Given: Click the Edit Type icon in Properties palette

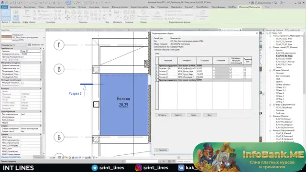Looking at the screenshot, I should pyautogui.click(x=30, y=45).
